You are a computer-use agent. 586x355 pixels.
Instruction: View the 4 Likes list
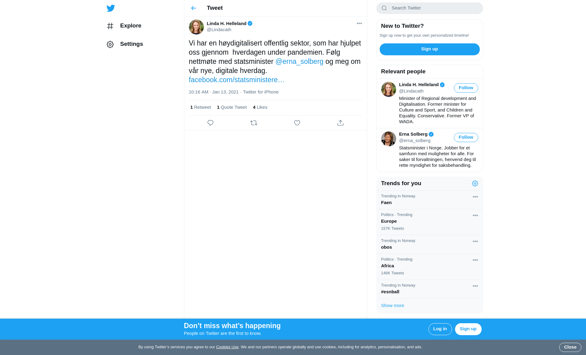coord(260,107)
